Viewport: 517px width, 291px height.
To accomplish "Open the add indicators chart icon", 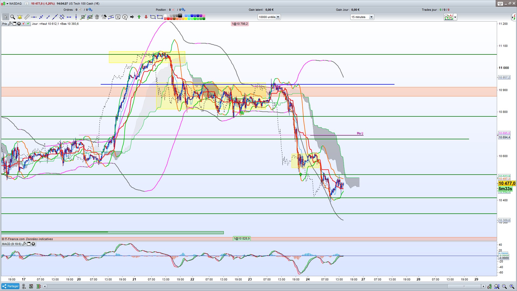I will point(448,17).
